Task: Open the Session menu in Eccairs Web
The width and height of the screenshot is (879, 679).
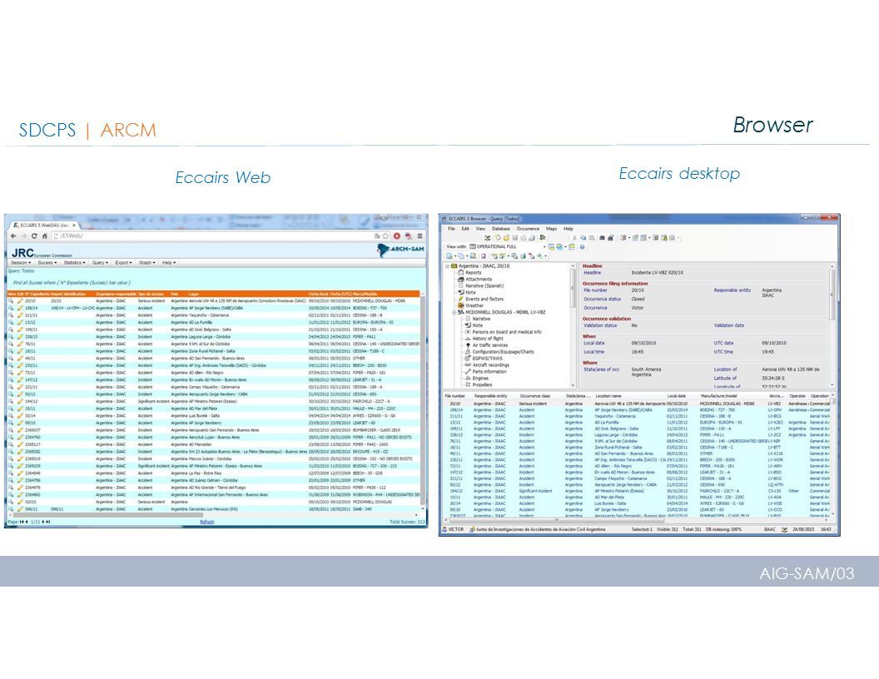Action: (x=21, y=262)
